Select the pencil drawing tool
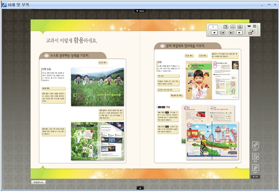Image resolution: width=279 pixels, height=192 pixels. pyautogui.click(x=255, y=168)
